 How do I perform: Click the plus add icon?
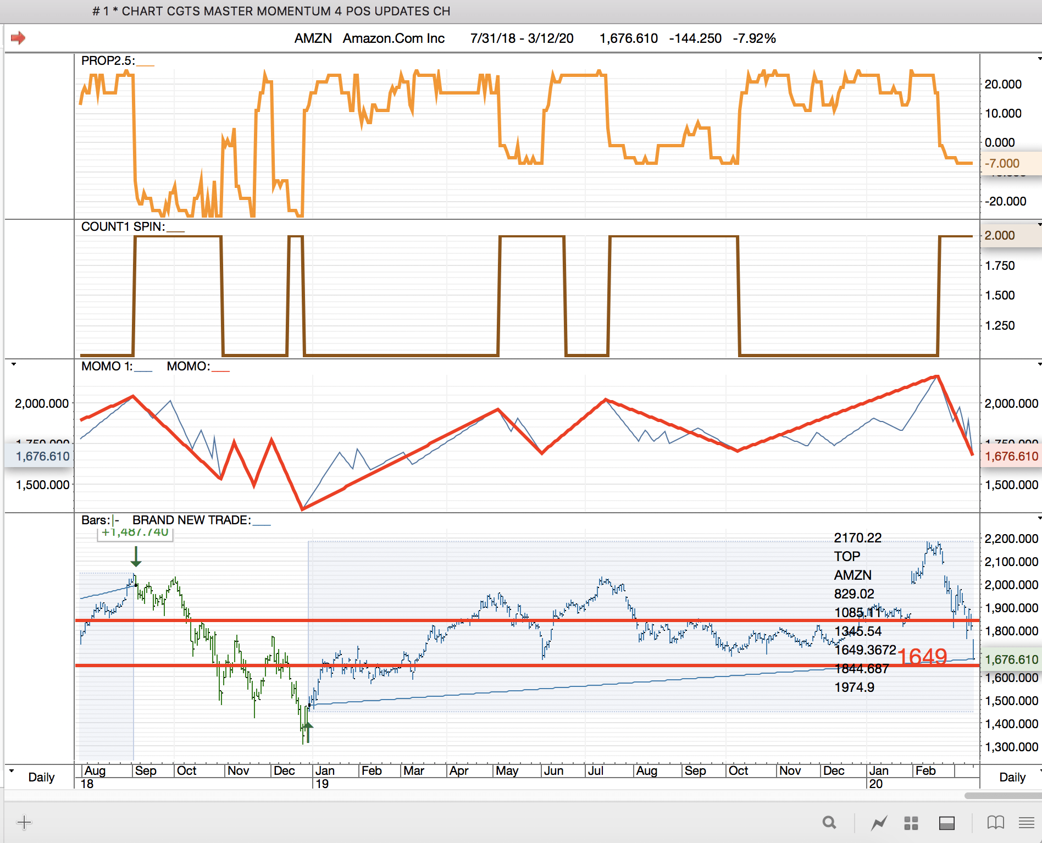click(24, 823)
